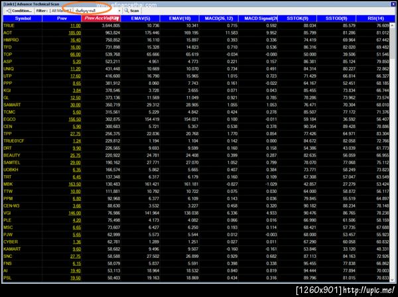This screenshot has width=398, height=297.
Task: Open the HMPRO price link 16.40
Action: (76, 40)
